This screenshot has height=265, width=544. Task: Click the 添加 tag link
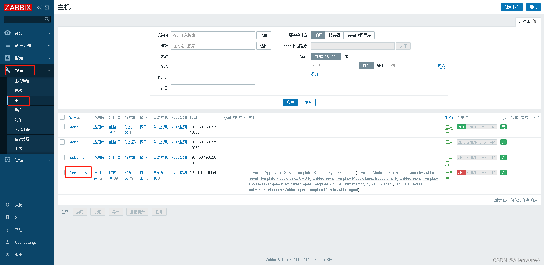(314, 74)
